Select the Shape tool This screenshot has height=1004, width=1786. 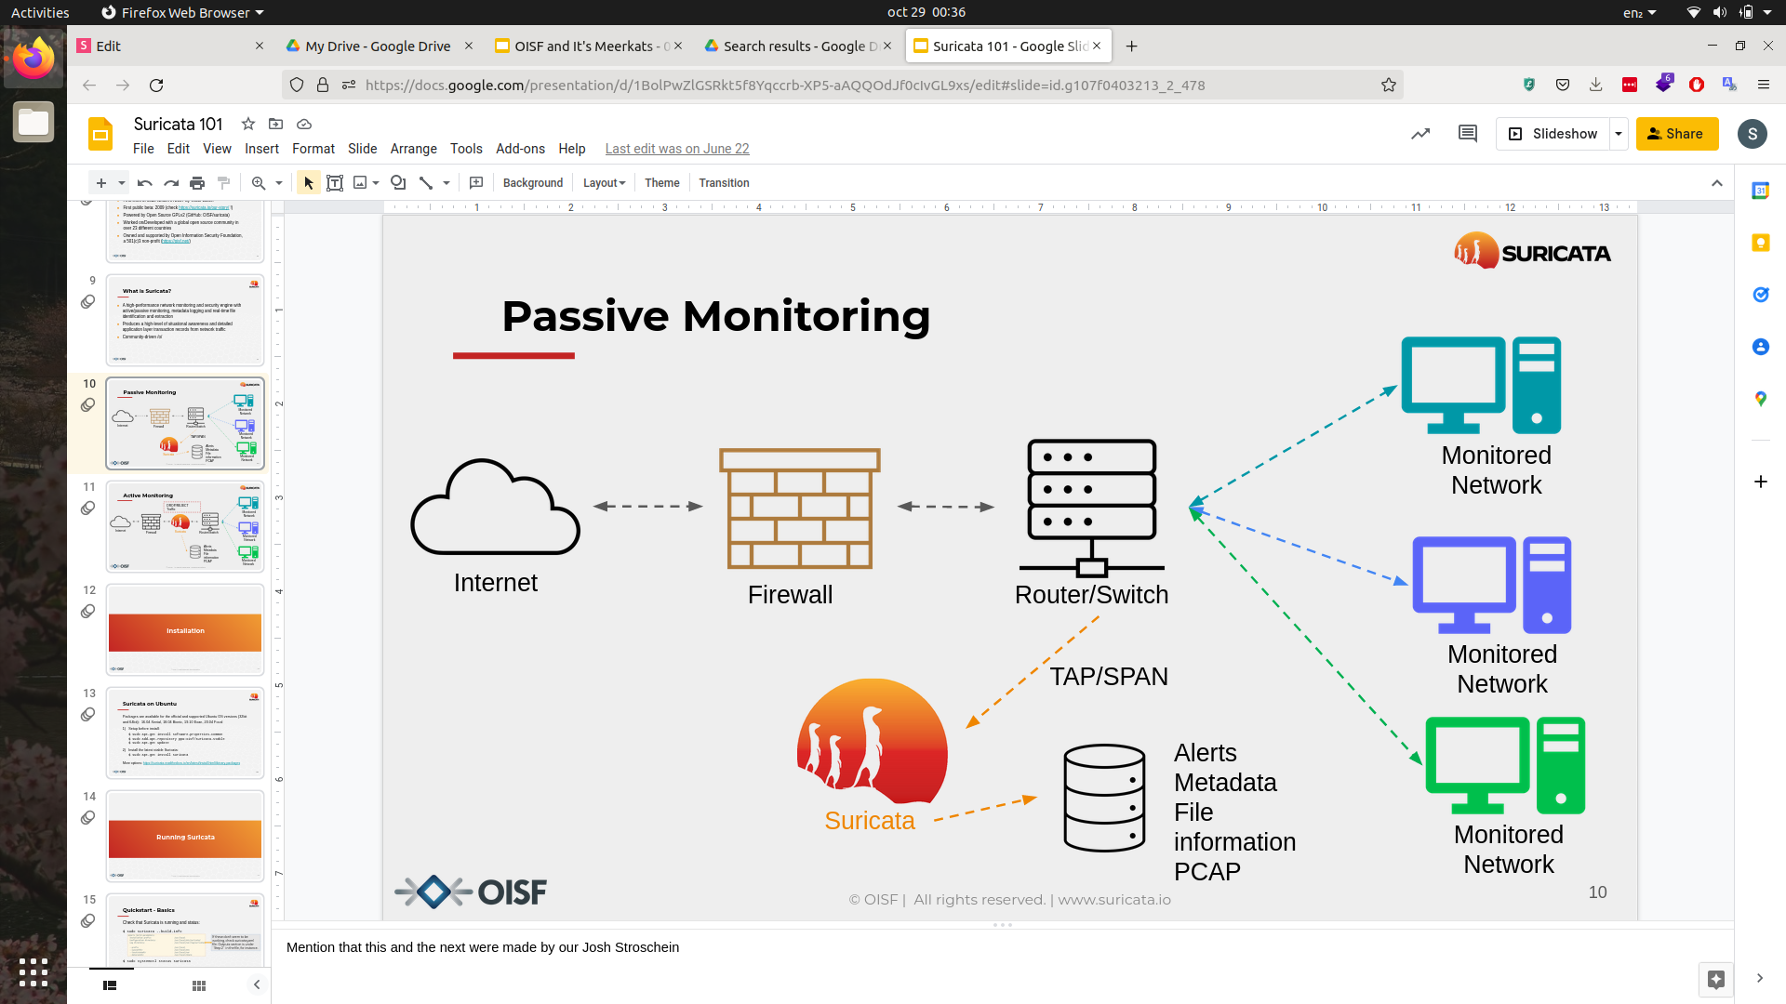point(398,183)
